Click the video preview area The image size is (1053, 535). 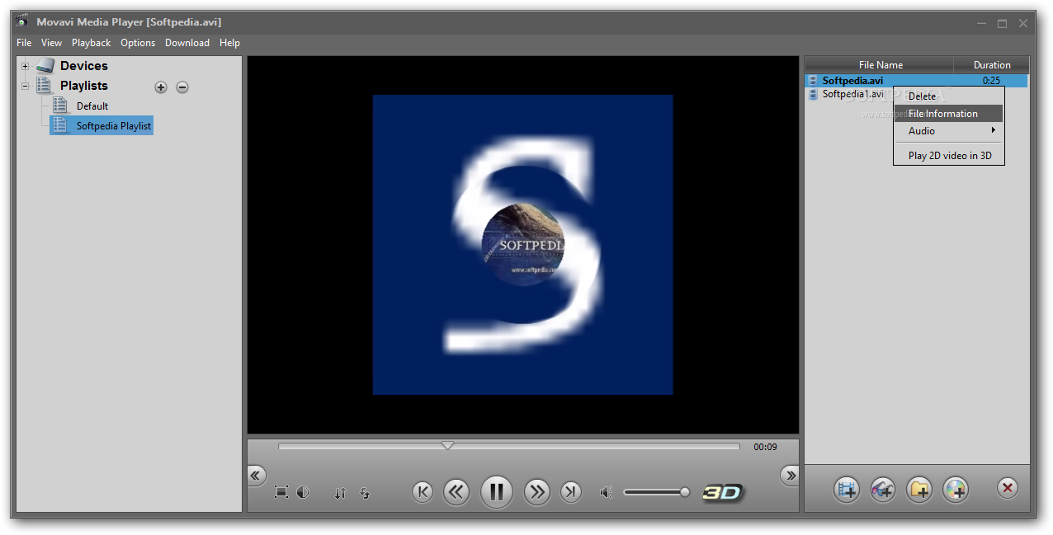tap(522, 245)
